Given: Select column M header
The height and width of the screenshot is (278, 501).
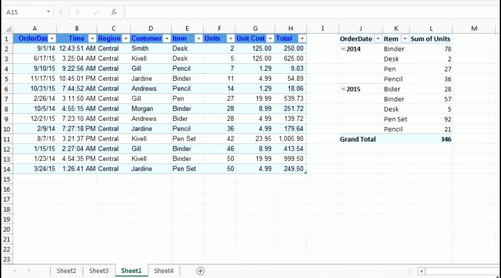Looking at the screenshot, I should click(474, 29).
